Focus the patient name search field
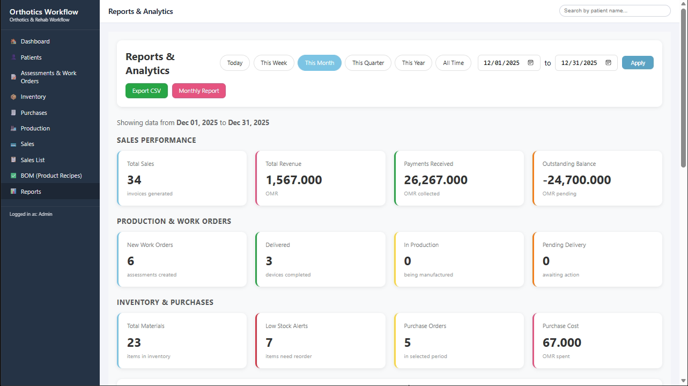The image size is (688, 386). pyautogui.click(x=615, y=11)
